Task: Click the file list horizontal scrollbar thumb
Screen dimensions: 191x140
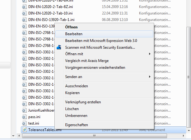Action: coord(94,136)
